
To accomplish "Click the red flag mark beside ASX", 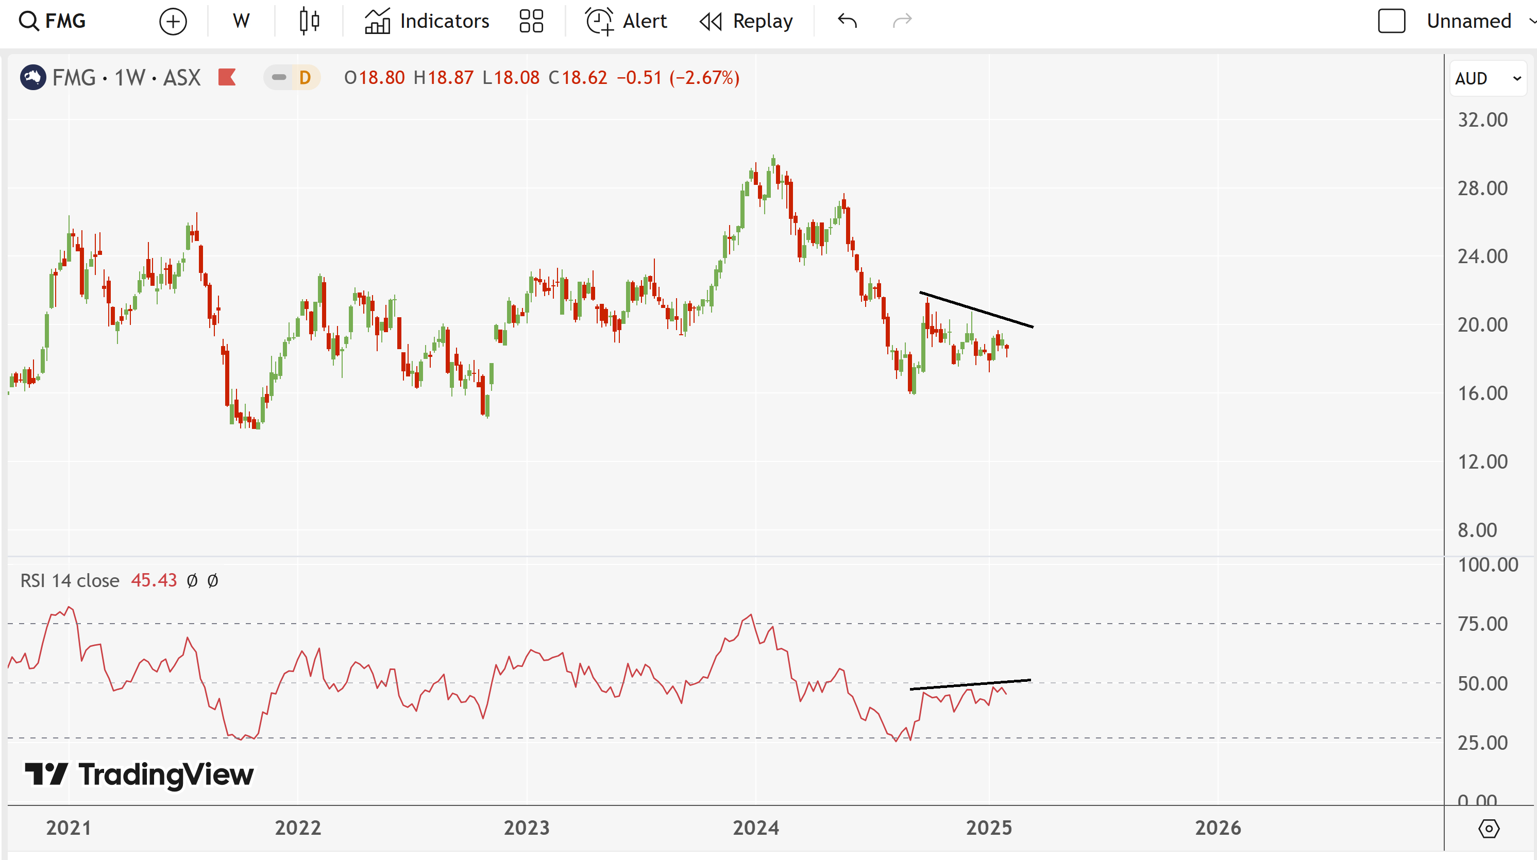I will pos(227,78).
